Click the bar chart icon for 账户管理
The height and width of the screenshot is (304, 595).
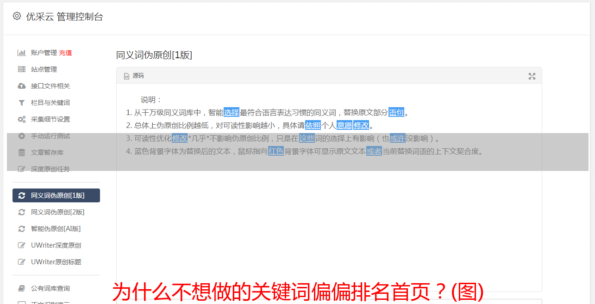coord(21,53)
